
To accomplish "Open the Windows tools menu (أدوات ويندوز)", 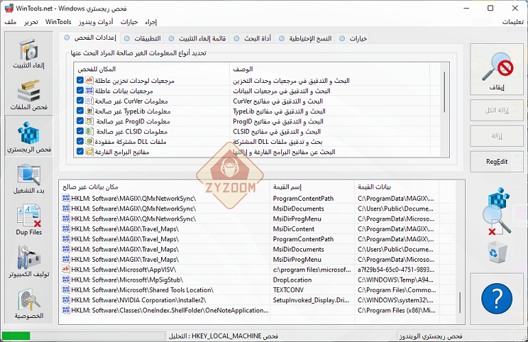I will pos(96,22).
